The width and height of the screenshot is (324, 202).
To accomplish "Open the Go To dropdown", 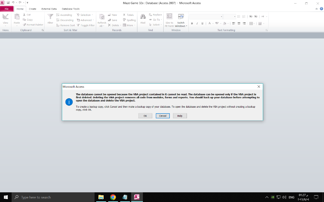I will (x=155, y=20).
